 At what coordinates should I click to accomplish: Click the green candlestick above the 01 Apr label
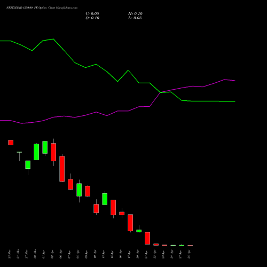click(x=45, y=147)
